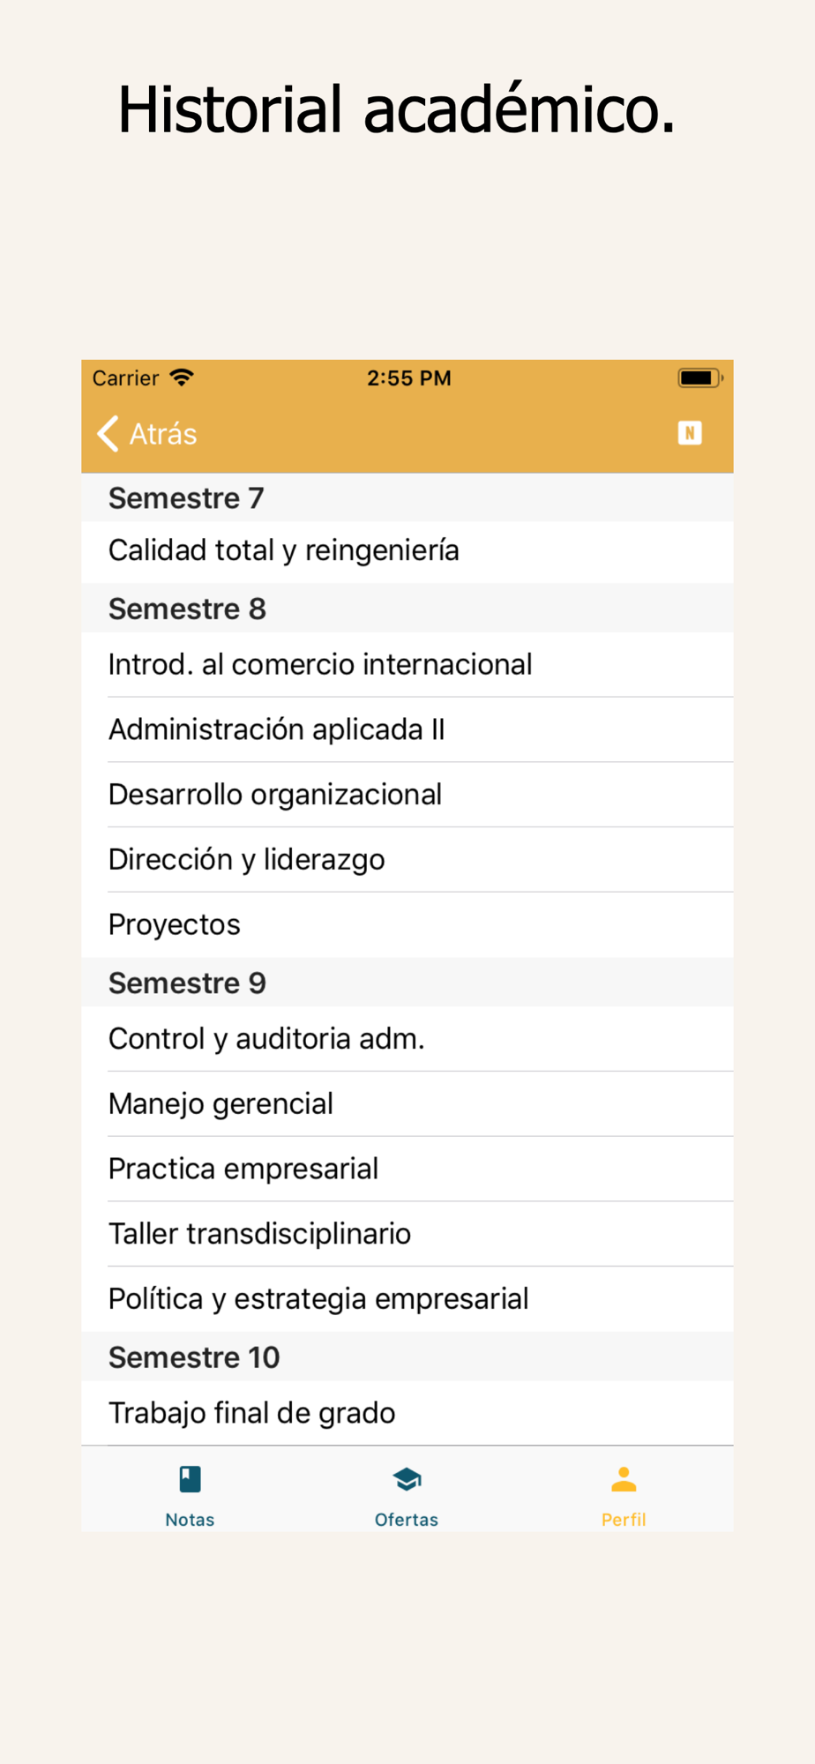Select the Proyectos course row
The image size is (815, 1764).
click(x=407, y=924)
